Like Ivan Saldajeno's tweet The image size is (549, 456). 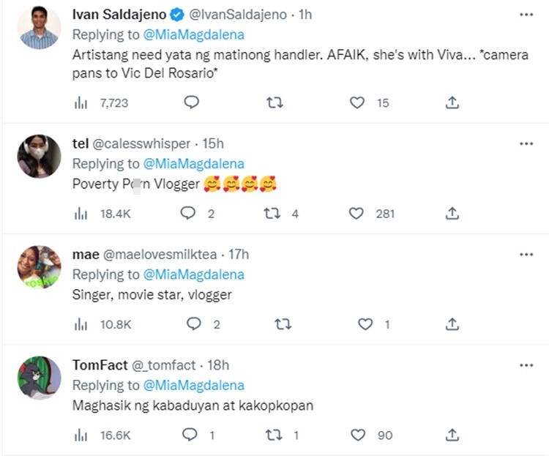[357, 103]
